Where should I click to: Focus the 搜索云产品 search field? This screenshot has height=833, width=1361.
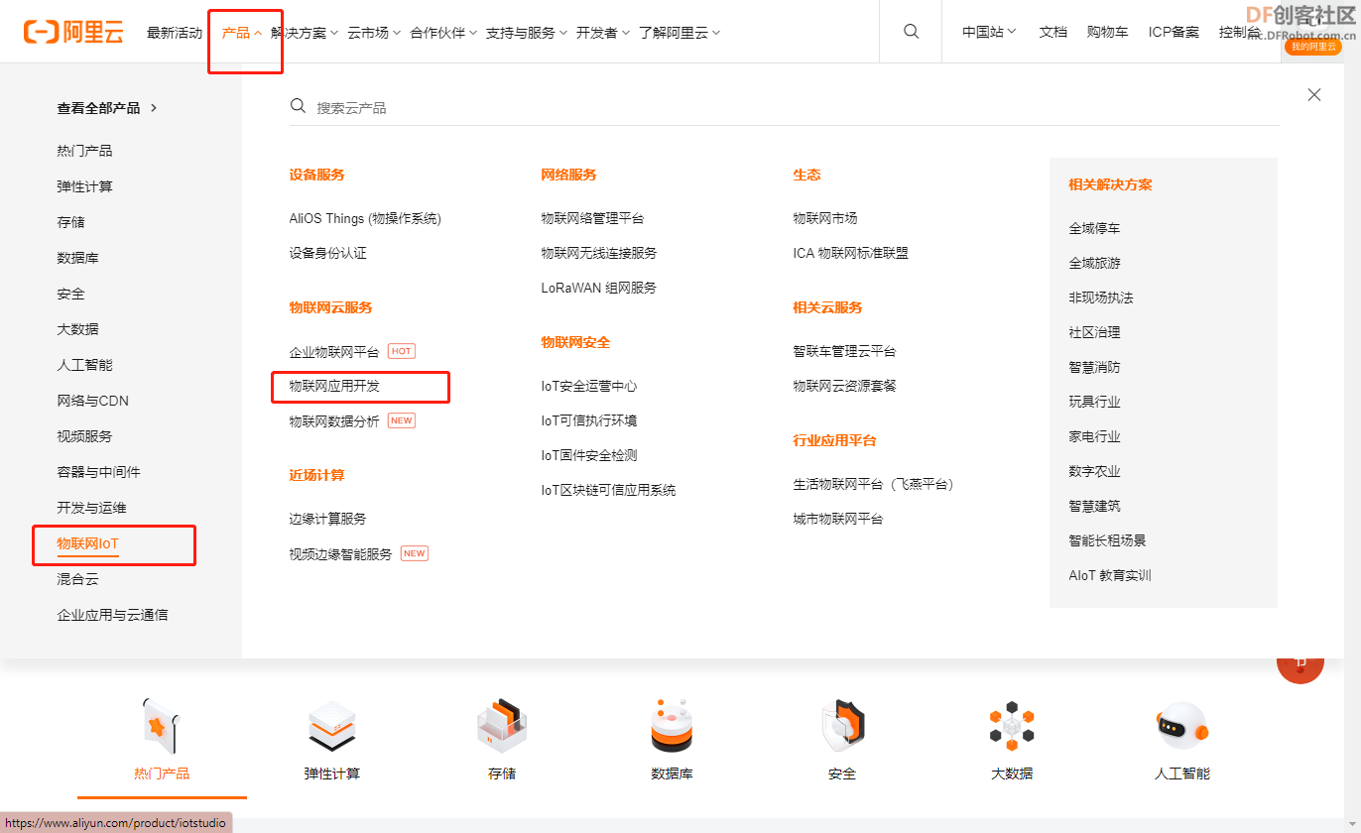[784, 107]
